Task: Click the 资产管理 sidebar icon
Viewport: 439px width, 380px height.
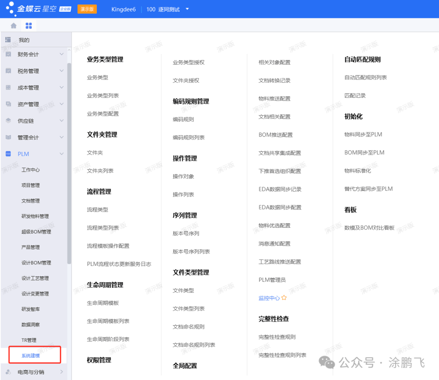Action: pyautogui.click(x=9, y=104)
